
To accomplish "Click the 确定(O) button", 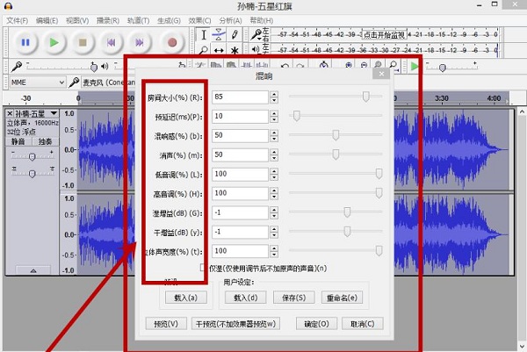I will pyautogui.click(x=316, y=324).
